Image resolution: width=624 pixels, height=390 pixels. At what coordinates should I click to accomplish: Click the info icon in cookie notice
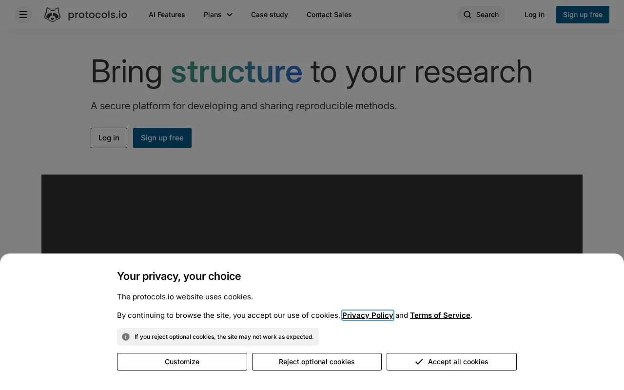(x=126, y=337)
